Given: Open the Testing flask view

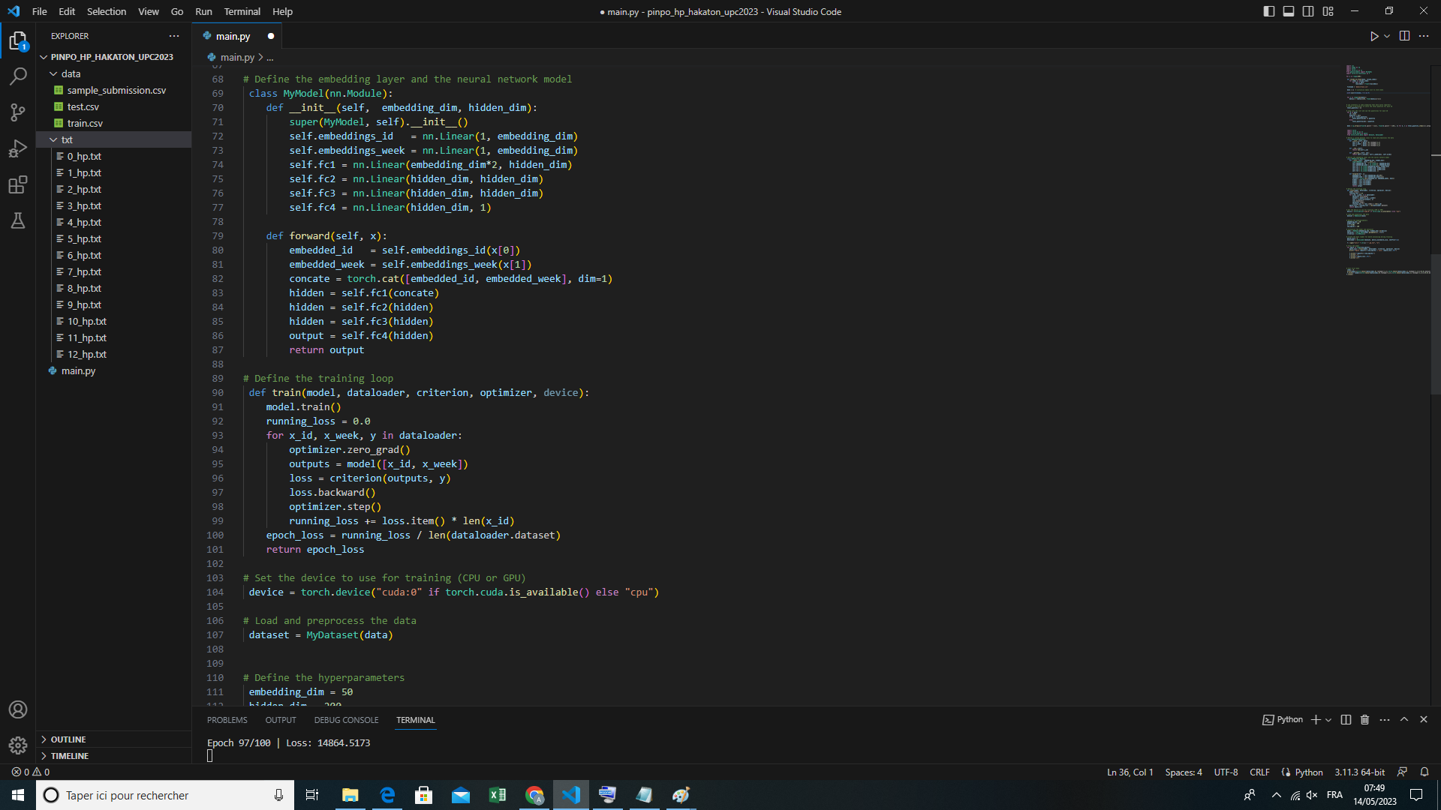Looking at the screenshot, I should coord(18,220).
